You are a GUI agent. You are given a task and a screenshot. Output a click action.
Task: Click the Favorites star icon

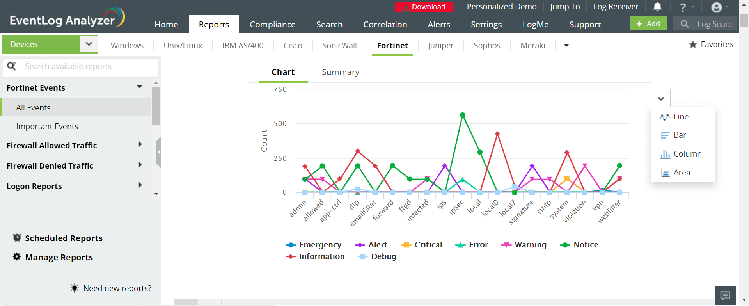coord(693,44)
